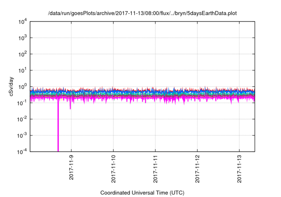Select the 10^-1 y-axis label
Screen dimensions: 281x197
(22, 103)
